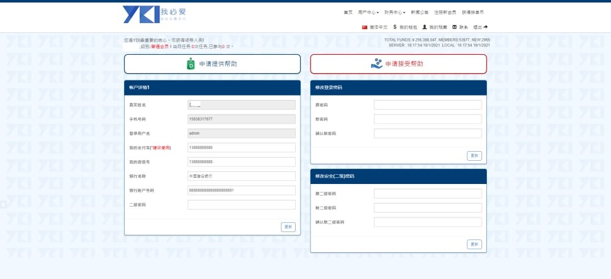Click the 真实姓名 real name field
The image size is (611, 279).
pos(241,105)
